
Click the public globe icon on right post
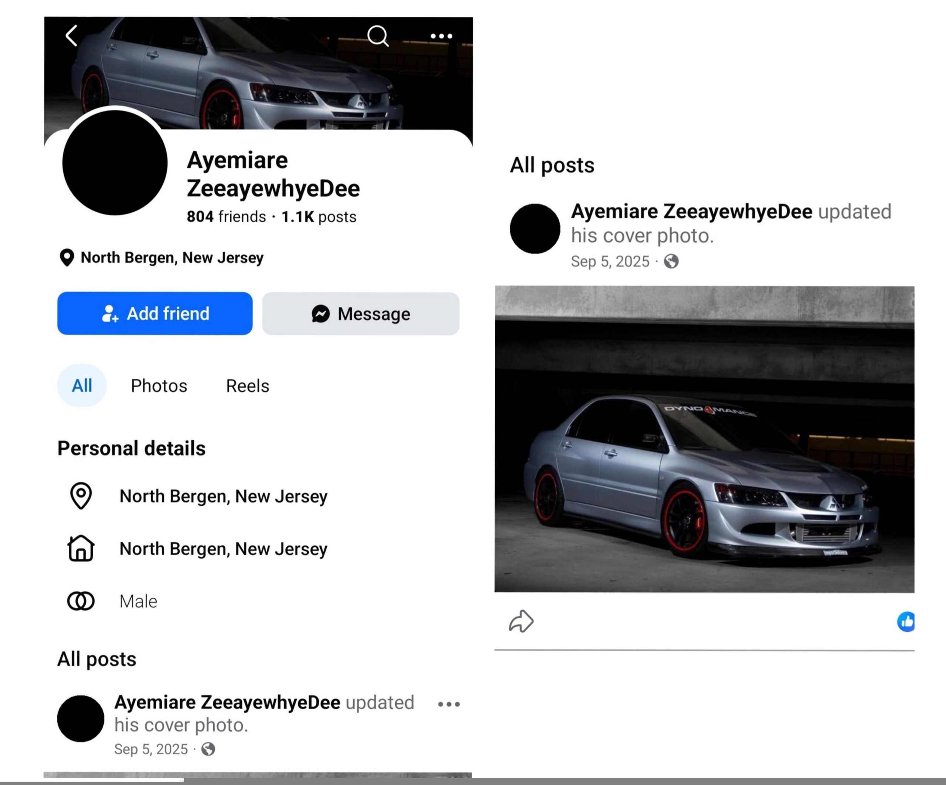671,261
